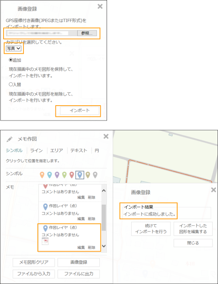Click インポートした図形を編集する button
Viewport: 218px width, 284px height.
(x=193, y=229)
